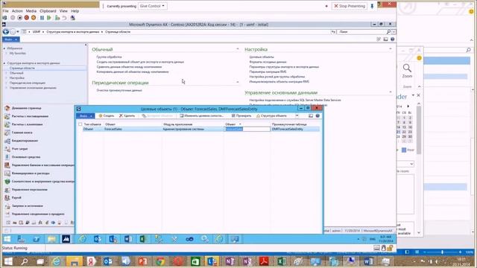Open the Форматы исходных данных link

pos(268,62)
